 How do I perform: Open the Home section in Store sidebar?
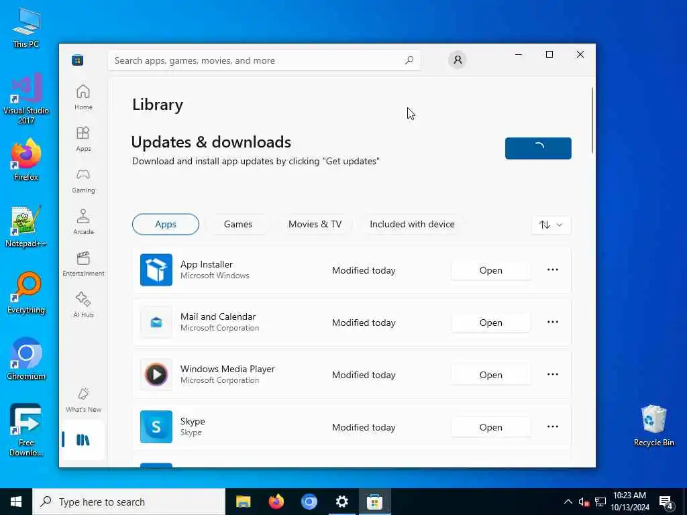[x=83, y=97]
